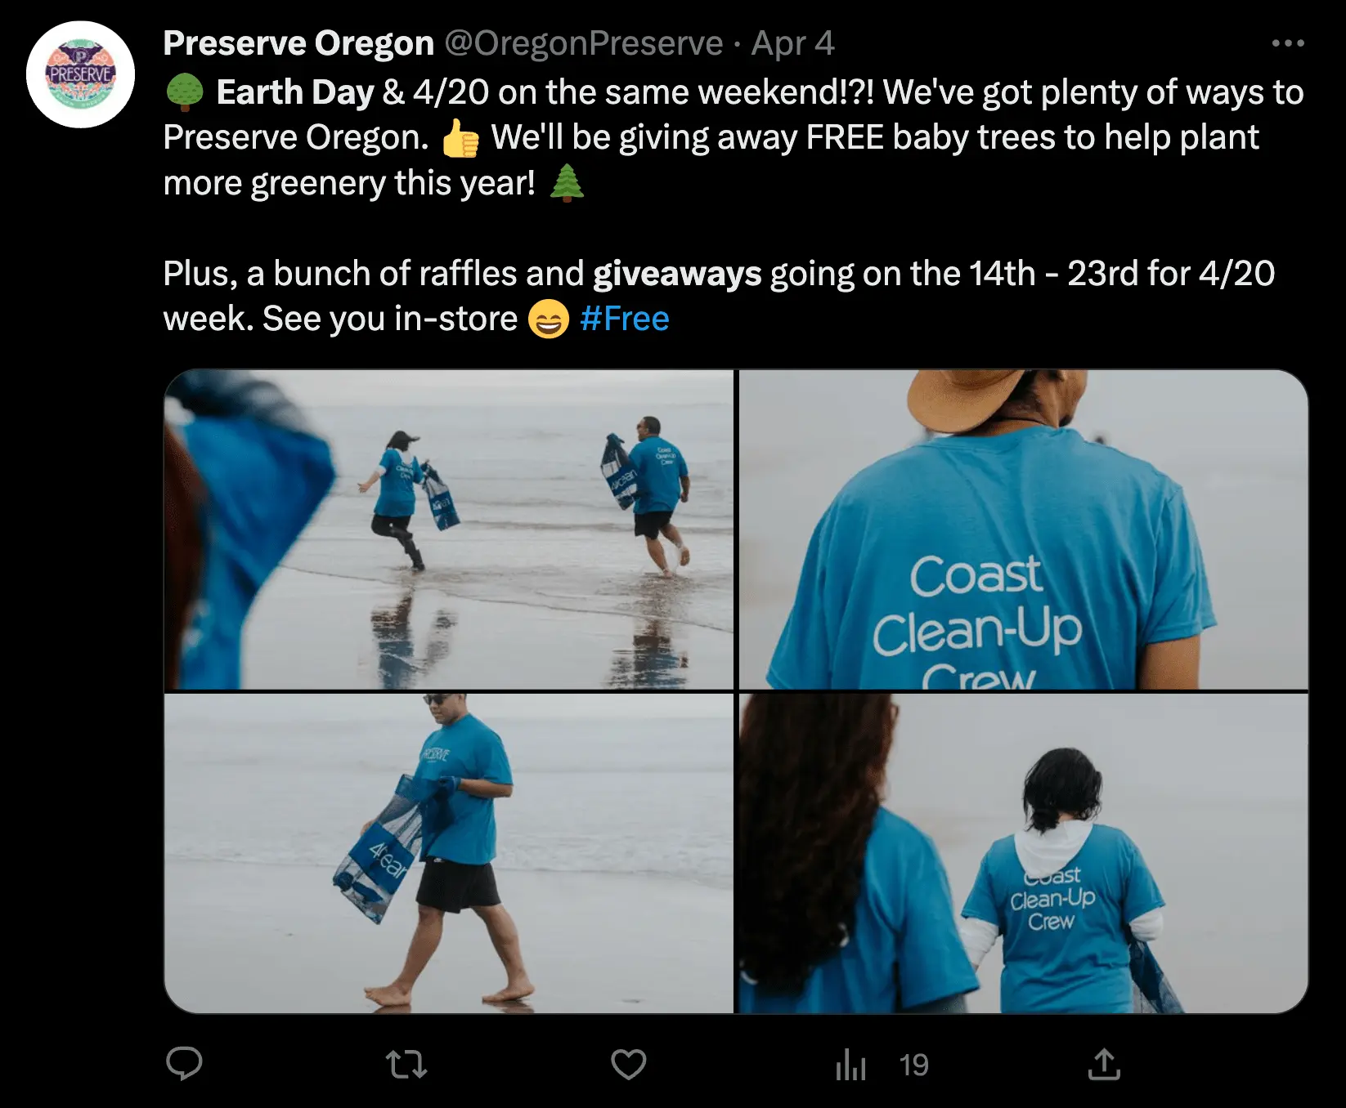Open photo of person with white hood
This screenshot has width=1346, height=1108.
[x=1024, y=854]
